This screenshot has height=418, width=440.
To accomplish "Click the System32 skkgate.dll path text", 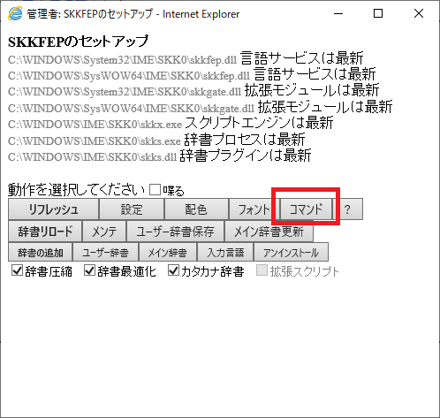I will coord(125,92).
